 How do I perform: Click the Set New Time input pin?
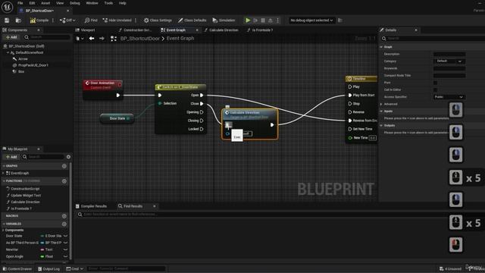click(350, 129)
